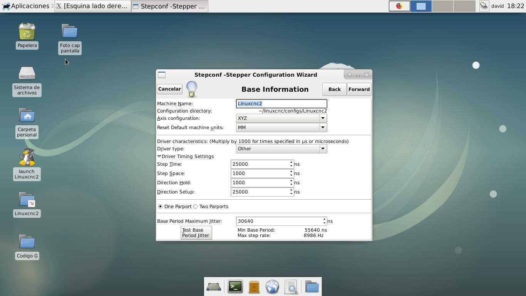Open the application finder magnifier dock icon

point(291,287)
